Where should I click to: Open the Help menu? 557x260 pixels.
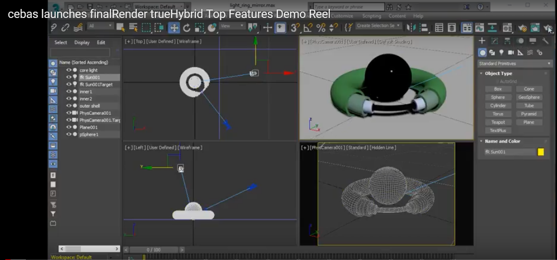pyautogui.click(x=418, y=16)
